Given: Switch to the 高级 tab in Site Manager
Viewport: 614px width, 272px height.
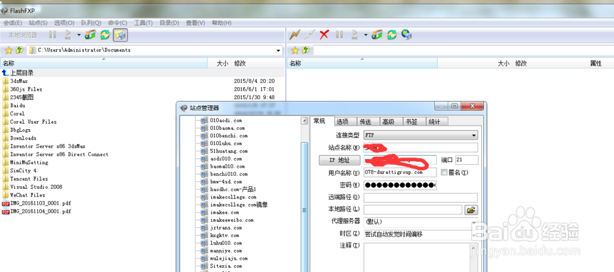Looking at the screenshot, I should 391,122.
